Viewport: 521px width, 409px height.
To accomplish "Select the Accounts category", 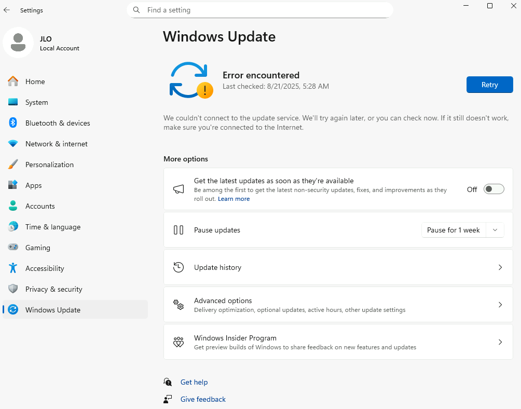I will 75,206.
